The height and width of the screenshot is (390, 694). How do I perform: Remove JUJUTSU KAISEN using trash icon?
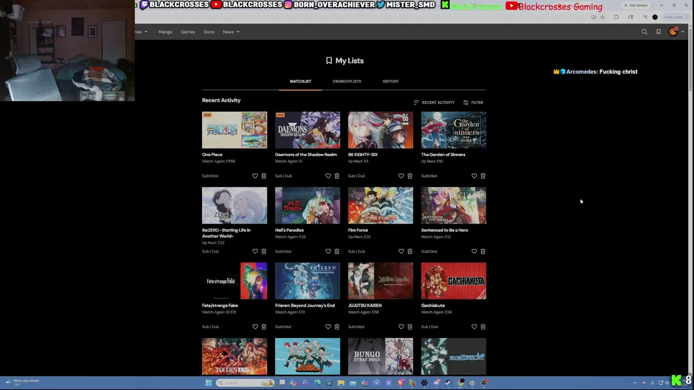pyautogui.click(x=410, y=327)
